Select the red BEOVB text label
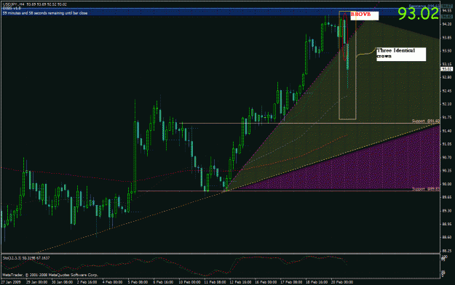 tap(360, 15)
